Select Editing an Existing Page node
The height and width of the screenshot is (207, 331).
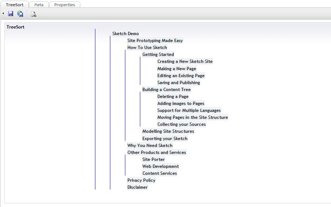click(x=181, y=76)
